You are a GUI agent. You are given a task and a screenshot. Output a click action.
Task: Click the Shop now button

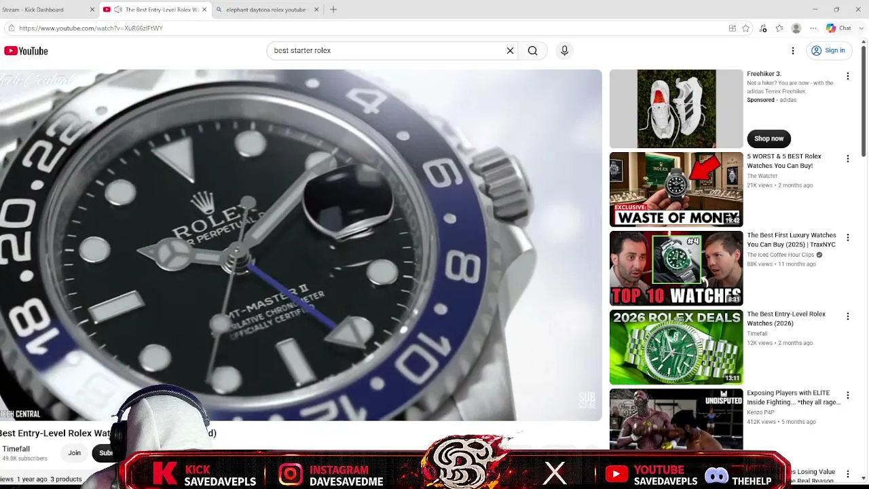point(769,139)
